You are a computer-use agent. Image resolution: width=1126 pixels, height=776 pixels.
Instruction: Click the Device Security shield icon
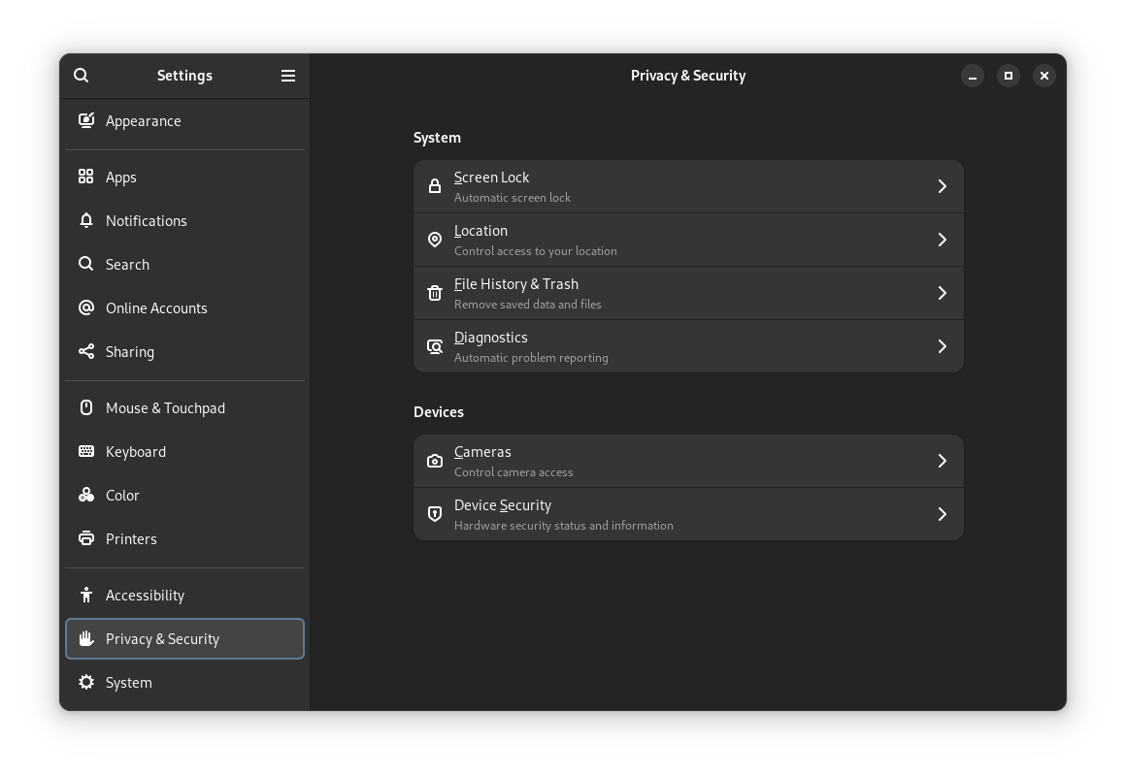434,513
